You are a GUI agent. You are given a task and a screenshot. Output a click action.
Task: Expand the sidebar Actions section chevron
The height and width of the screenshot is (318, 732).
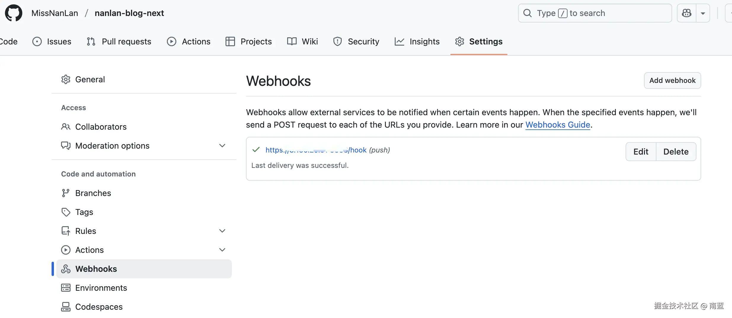(x=222, y=250)
